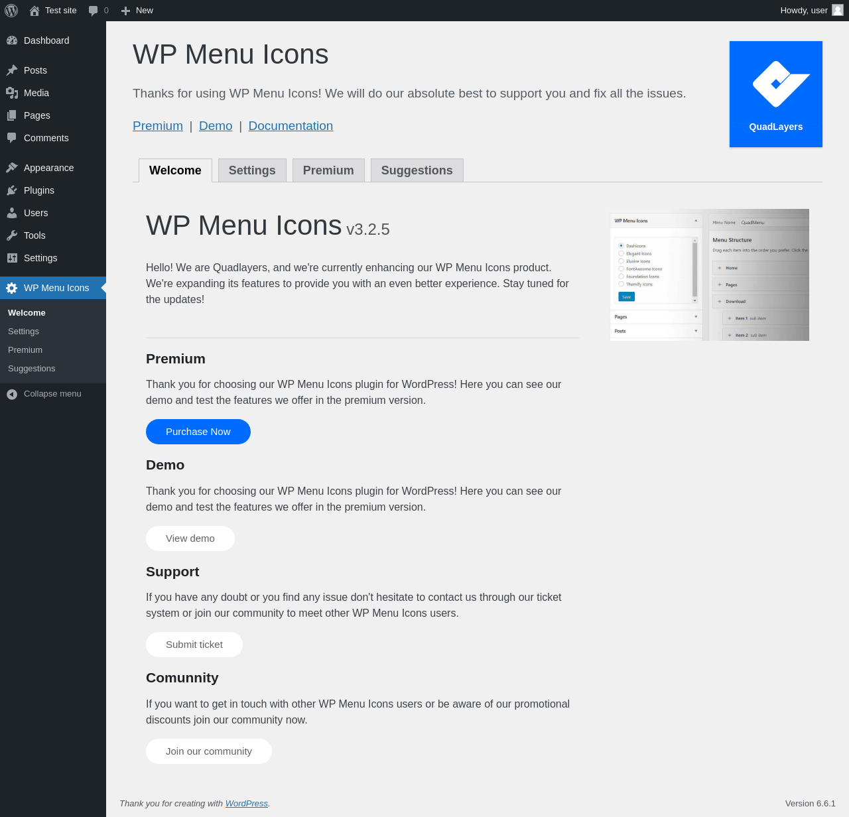Open Plugins in the sidebar
Screen dimensions: 849x817
click(x=53, y=190)
